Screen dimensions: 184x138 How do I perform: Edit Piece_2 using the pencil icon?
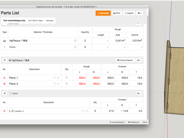[x=58, y=83]
